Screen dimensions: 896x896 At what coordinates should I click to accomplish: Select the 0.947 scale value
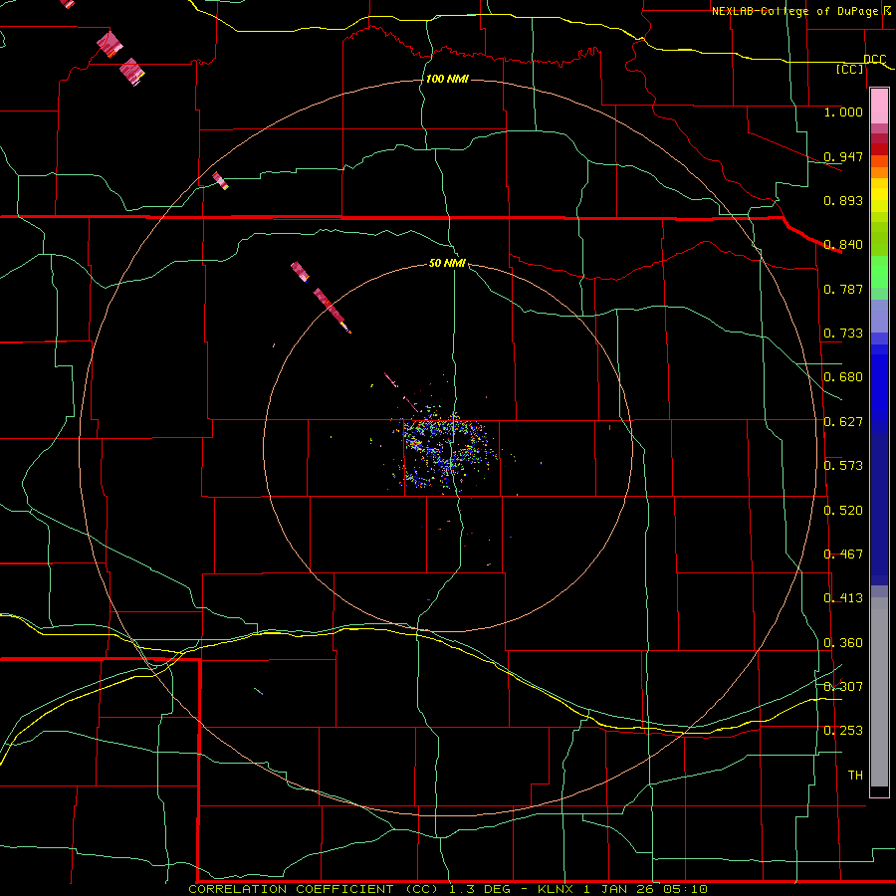tap(843, 156)
